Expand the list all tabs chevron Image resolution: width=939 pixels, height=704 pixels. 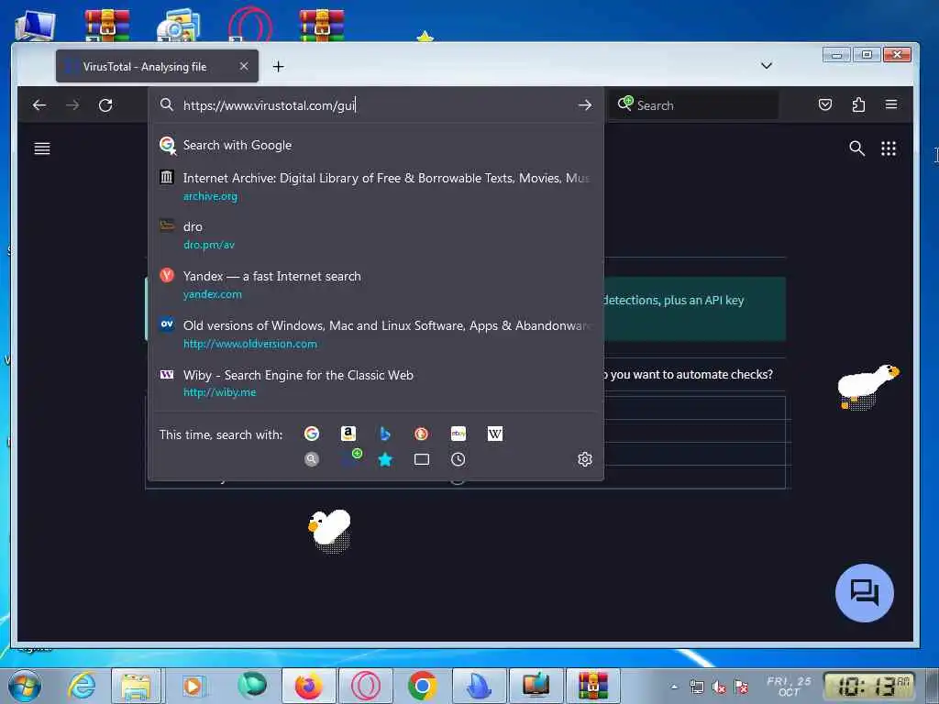(x=767, y=65)
